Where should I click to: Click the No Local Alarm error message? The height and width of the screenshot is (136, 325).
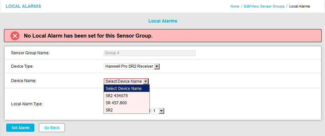coord(88,36)
